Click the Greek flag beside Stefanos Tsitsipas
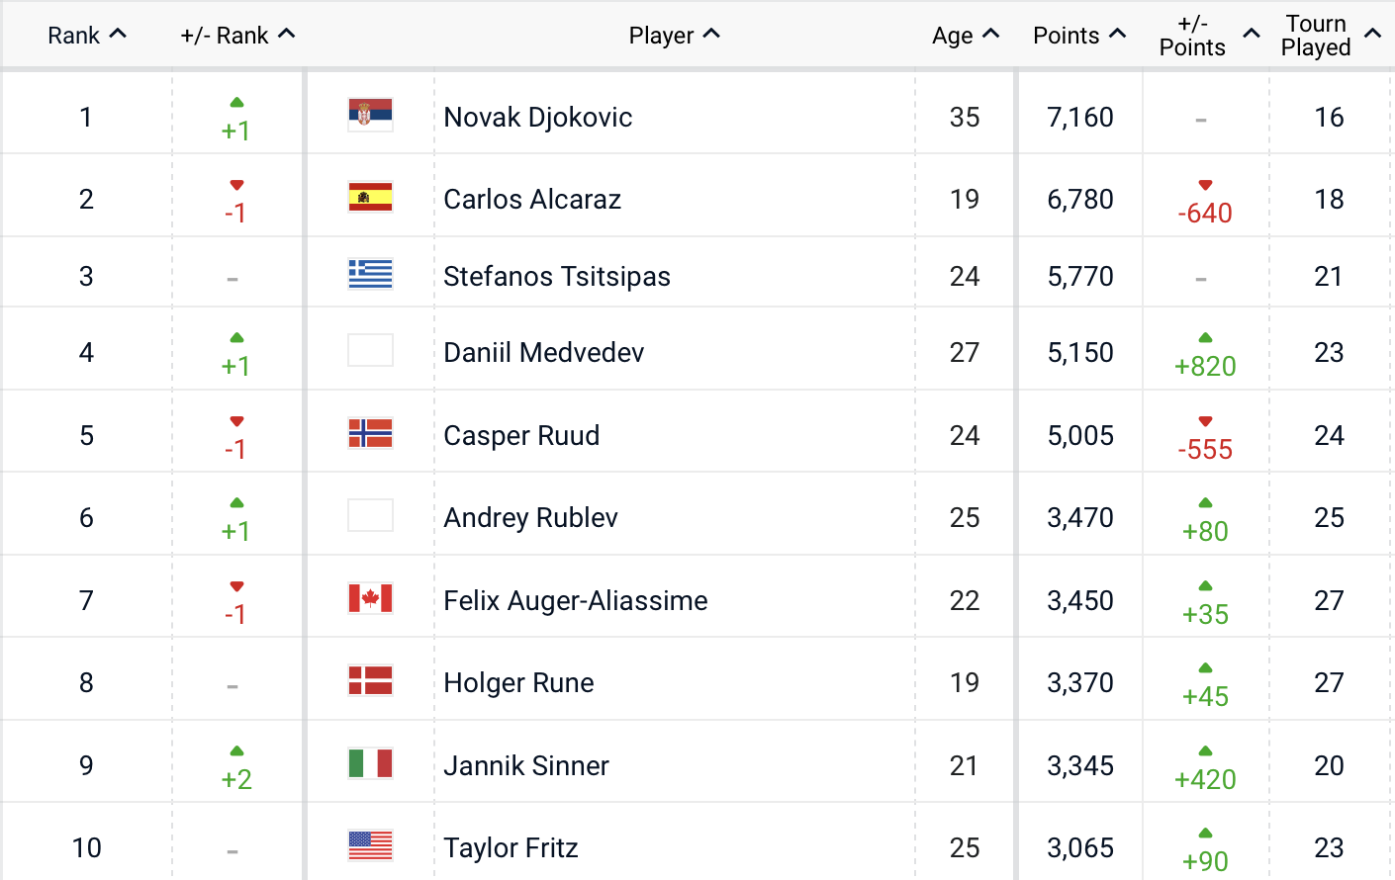The width and height of the screenshot is (1395, 880). click(x=370, y=274)
